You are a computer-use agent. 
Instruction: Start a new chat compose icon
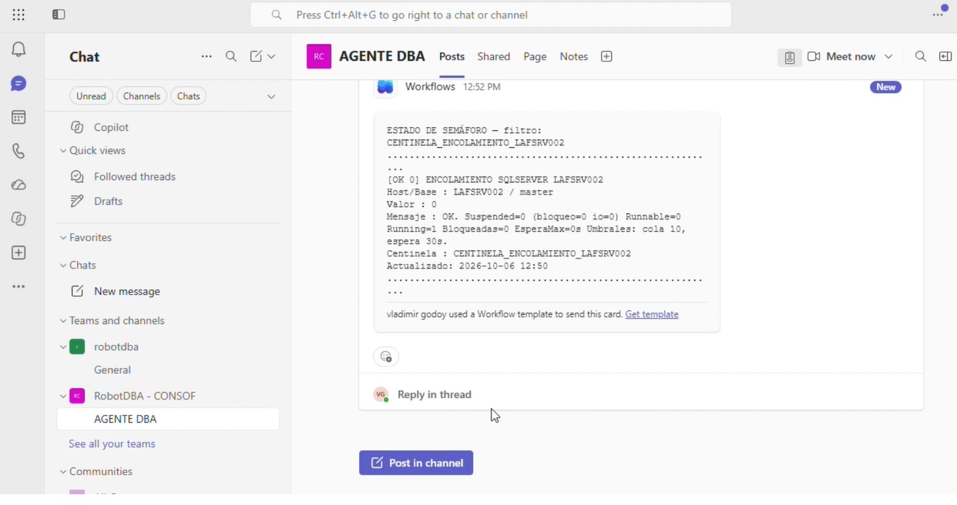[256, 57]
